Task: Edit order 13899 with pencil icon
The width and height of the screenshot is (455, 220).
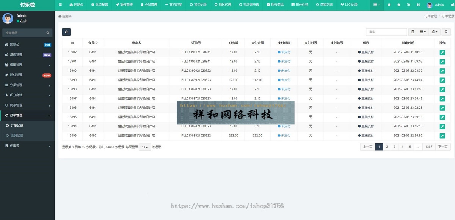Action: pyautogui.click(x=442, y=80)
